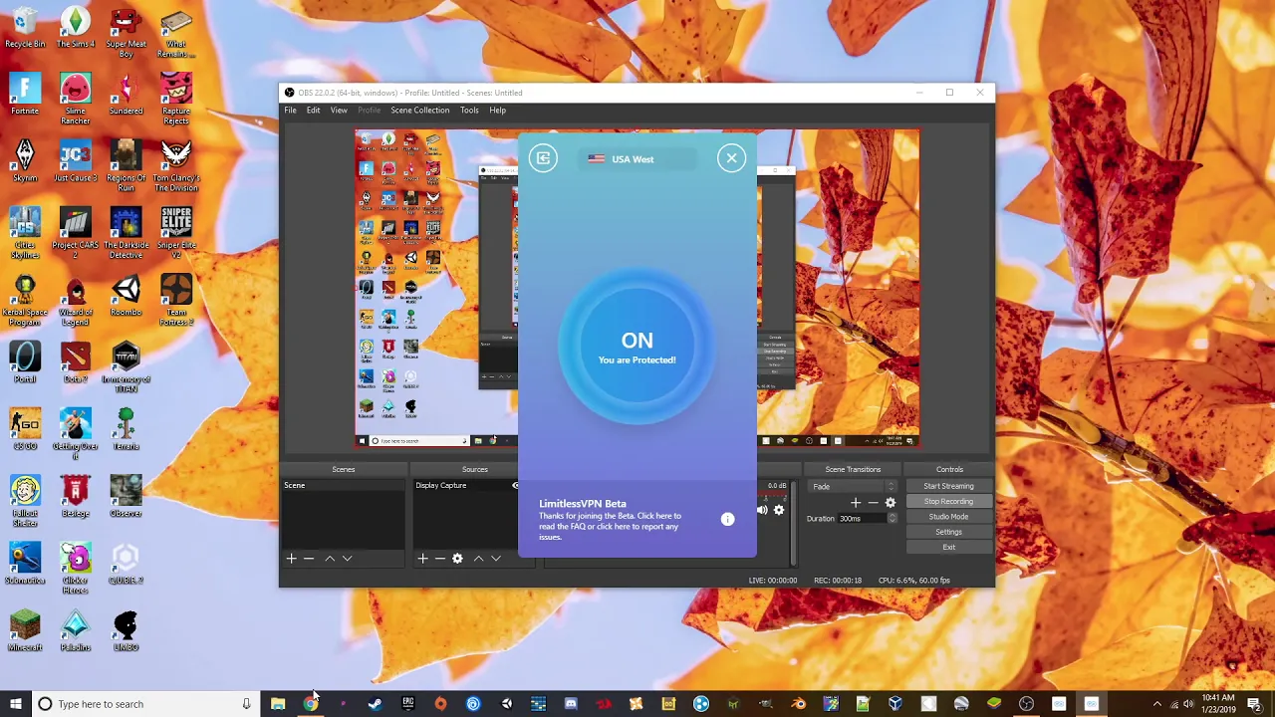Select the Team Fortress 2 desktop icon
The image size is (1275, 717).
point(176,300)
